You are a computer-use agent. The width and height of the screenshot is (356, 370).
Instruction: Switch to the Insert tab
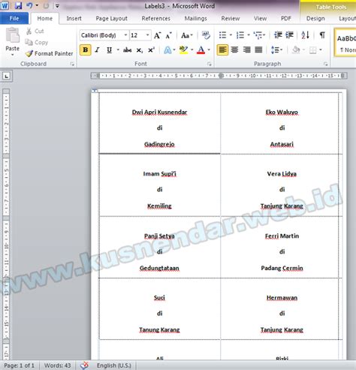(74, 18)
